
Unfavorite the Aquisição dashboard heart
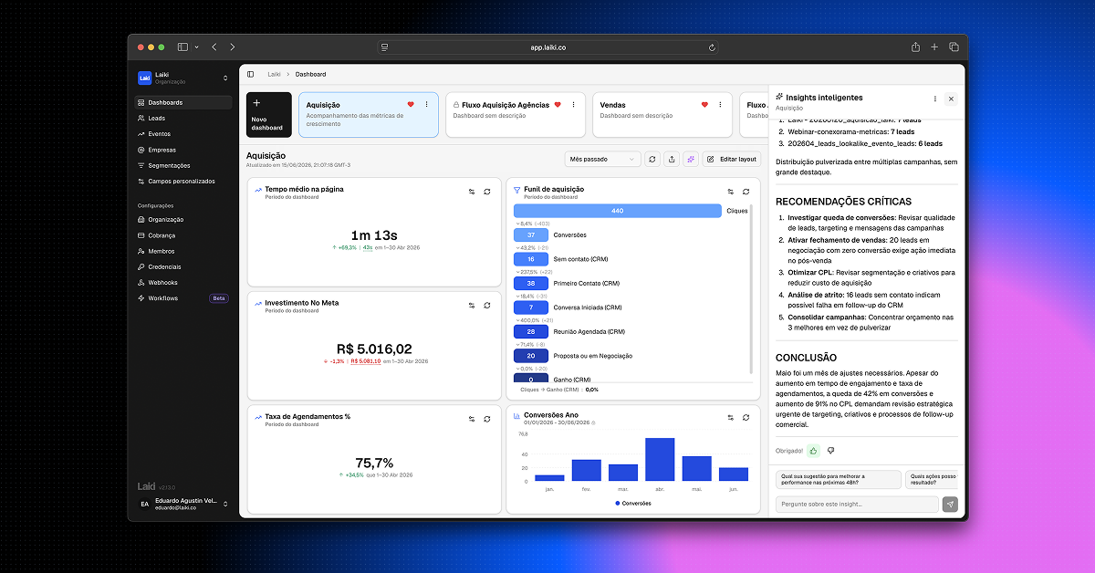(411, 105)
